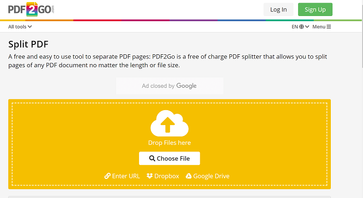
Task: Click the PDF2Go logo
Action: tap(31, 9)
